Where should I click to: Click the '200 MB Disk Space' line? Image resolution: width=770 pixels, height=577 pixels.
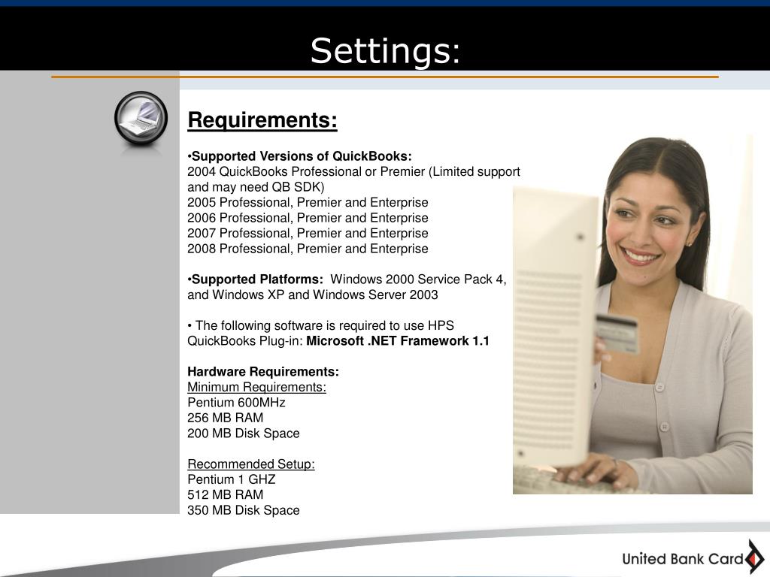pos(244,434)
